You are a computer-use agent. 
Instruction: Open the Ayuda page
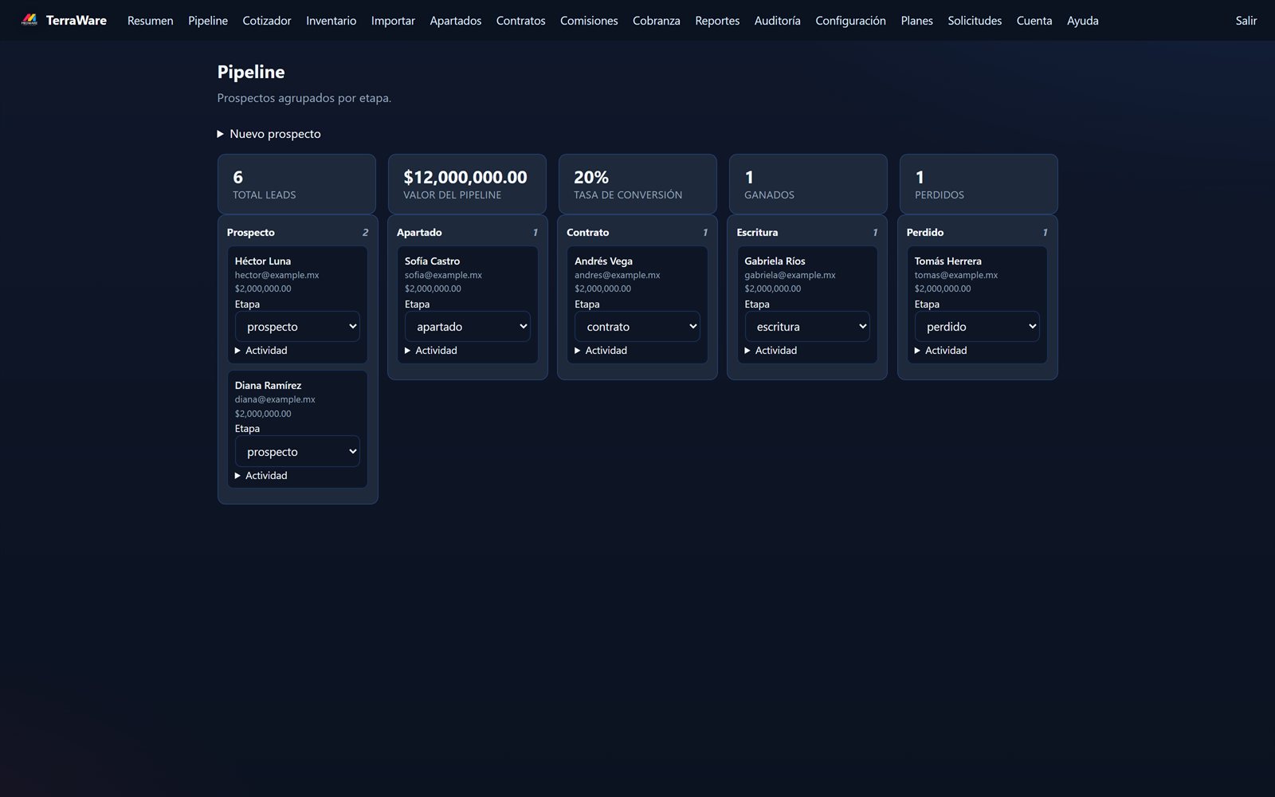pos(1082,21)
